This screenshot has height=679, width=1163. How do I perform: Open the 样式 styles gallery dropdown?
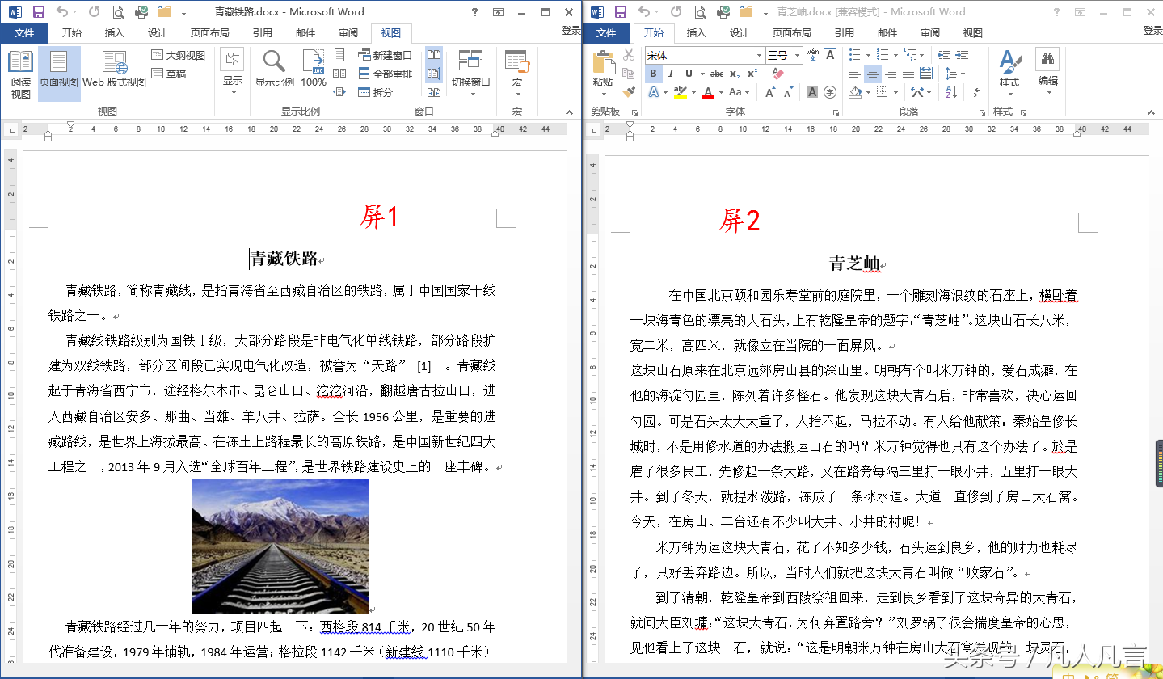coord(1009,73)
